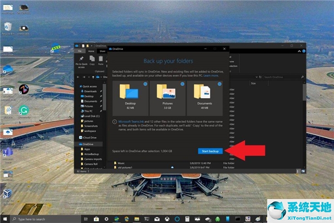This screenshot has height=223, width=334.
Task: Open Windows Start menu
Action: point(4,219)
